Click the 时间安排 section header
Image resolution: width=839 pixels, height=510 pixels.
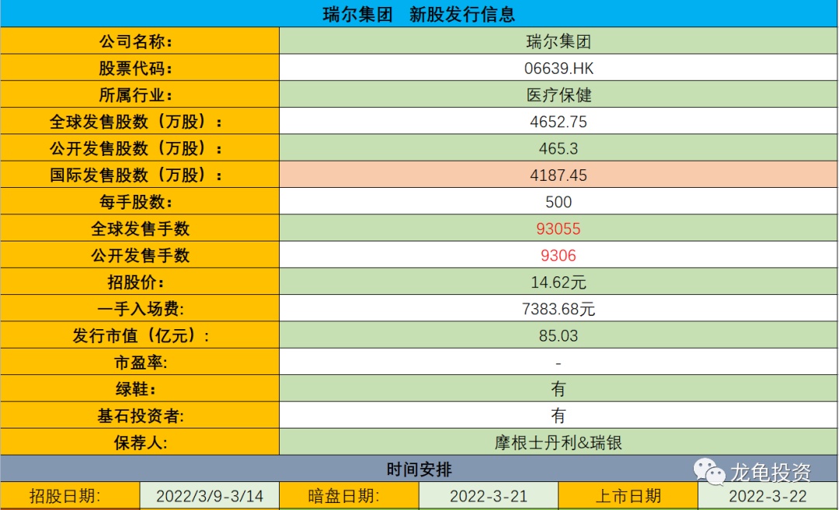[x=419, y=469]
